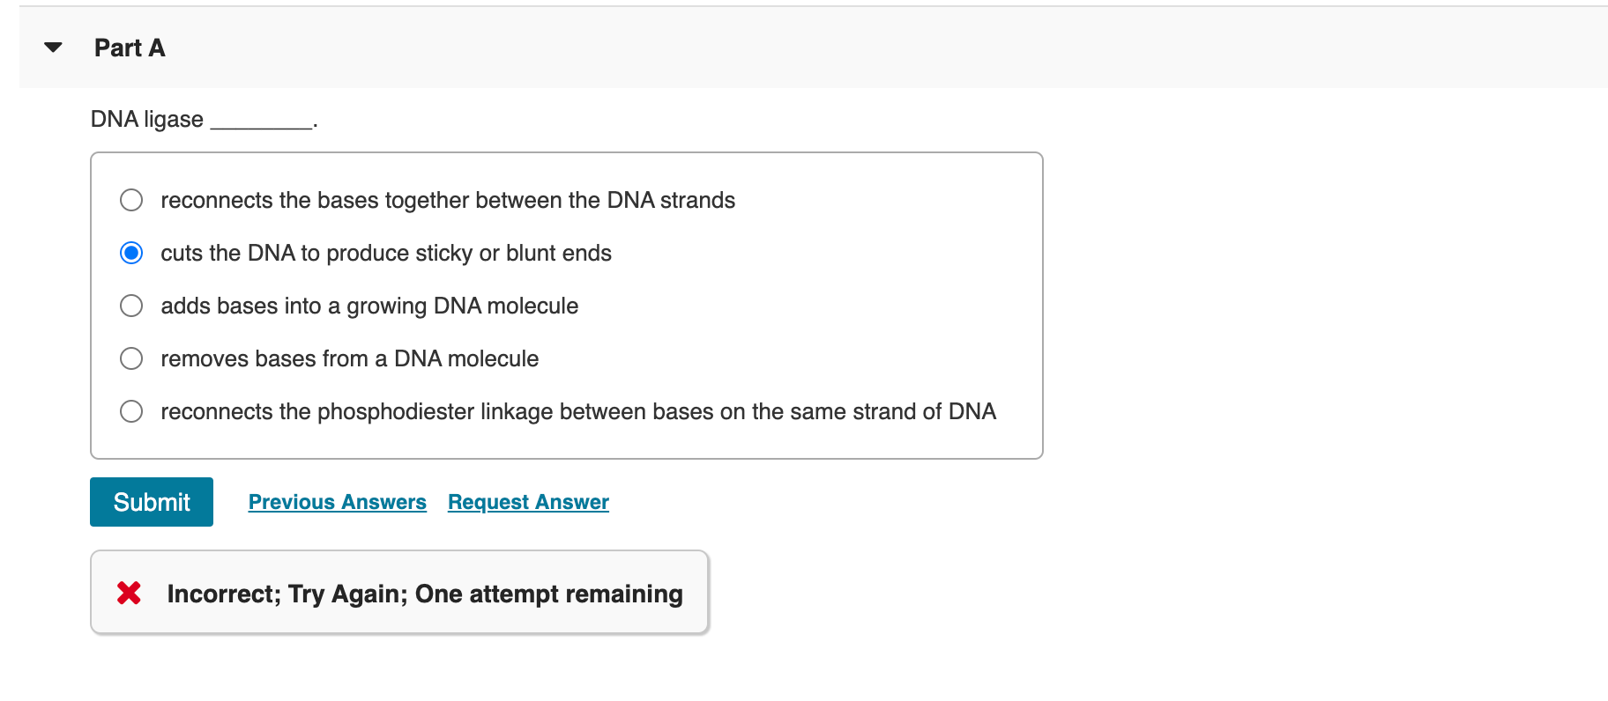The height and width of the screenshot is (701, 1608).
Task: Pick the 'removes bases from a DNA molecule' radio
Action: click(131, 358)
